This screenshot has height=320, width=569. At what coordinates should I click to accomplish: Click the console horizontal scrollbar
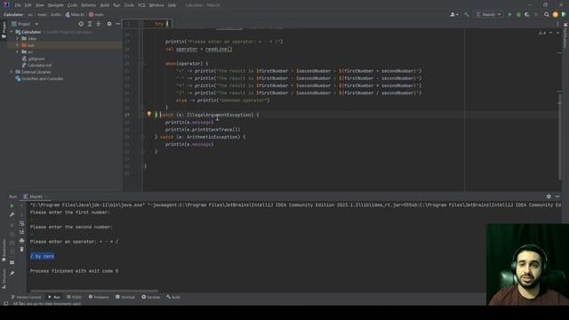click(x=94, y=291)
